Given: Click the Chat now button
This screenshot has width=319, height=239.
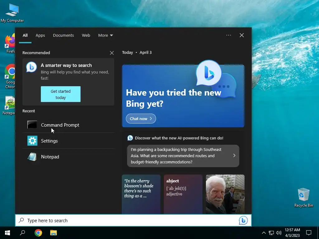Looking at the screenshot, I should [141, 119].
